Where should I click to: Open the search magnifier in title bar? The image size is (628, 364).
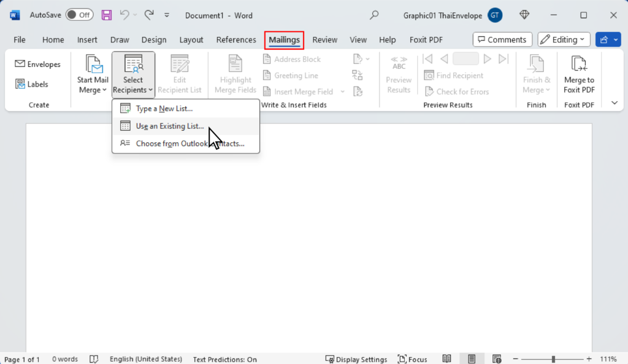click(374, 15)
